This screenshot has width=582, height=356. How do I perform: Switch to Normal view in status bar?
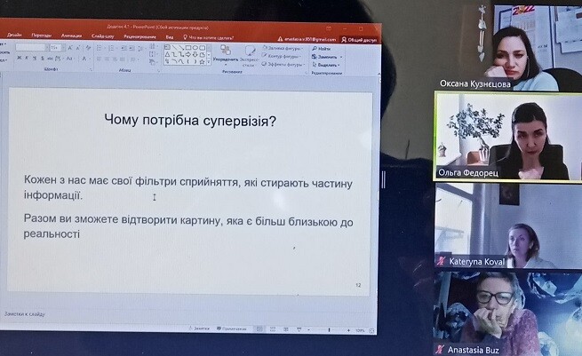[259, 329]
